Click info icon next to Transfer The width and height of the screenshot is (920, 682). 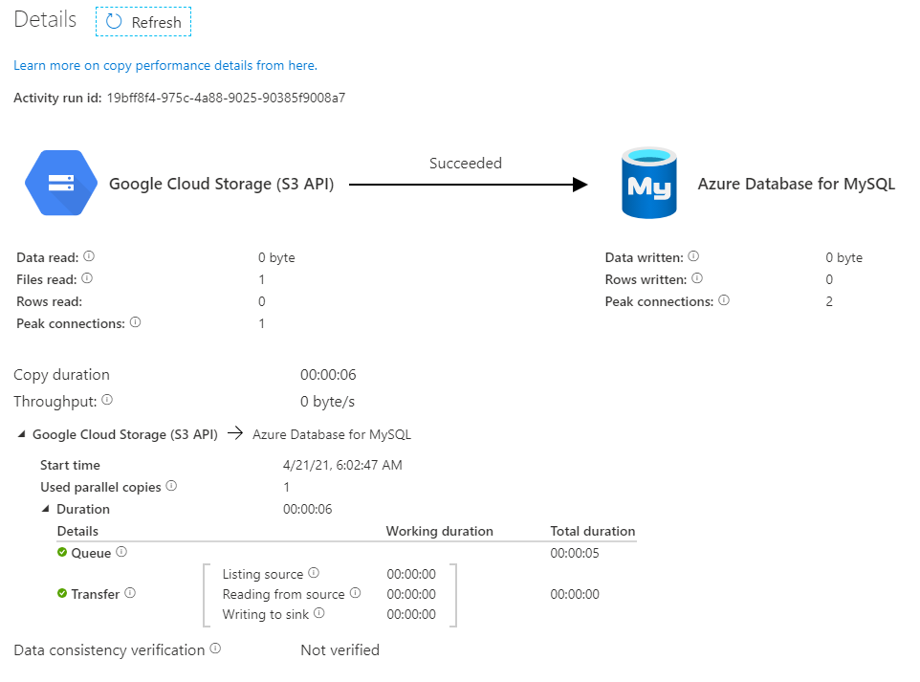click(130, 593)
